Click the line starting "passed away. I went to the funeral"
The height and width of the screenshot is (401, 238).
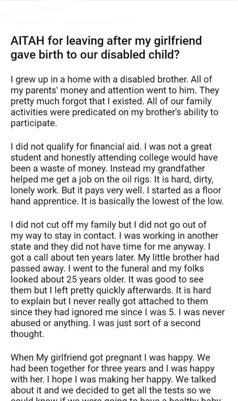click(x=110, y=269)
